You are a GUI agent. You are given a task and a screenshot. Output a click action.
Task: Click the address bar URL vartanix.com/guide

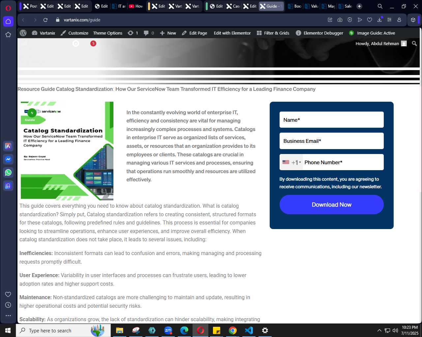coord(82,20)
